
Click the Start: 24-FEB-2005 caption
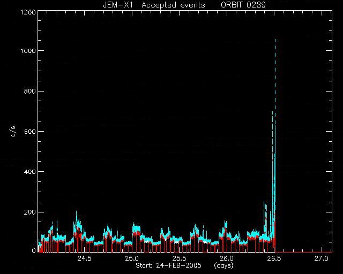pos(168,265)
